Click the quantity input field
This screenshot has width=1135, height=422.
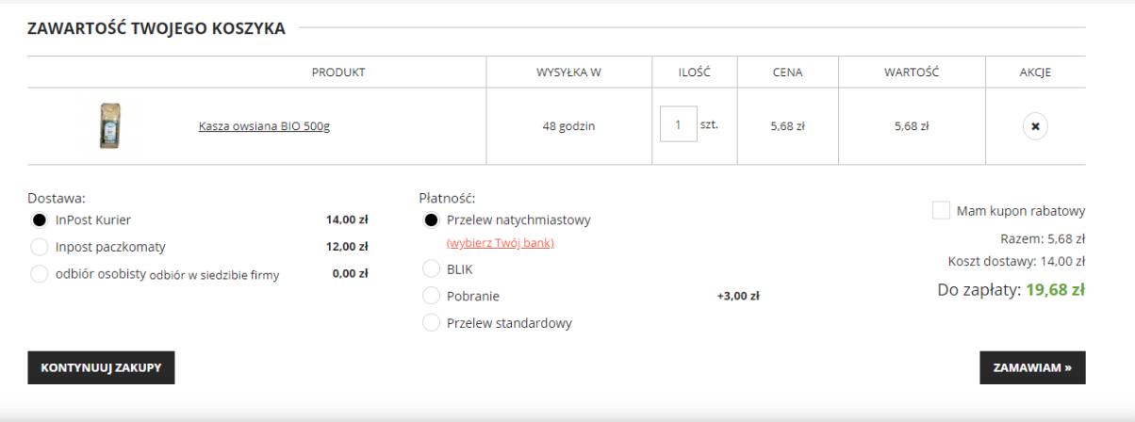point(678,124)
